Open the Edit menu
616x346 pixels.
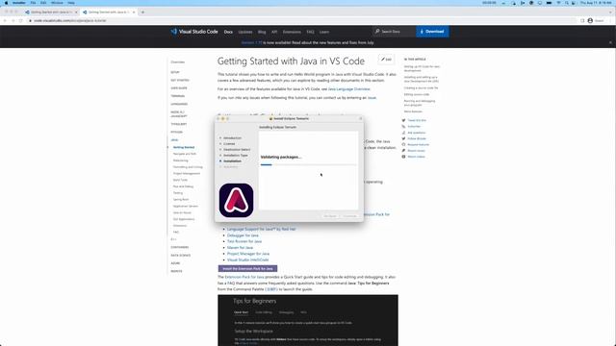[43, 3]
